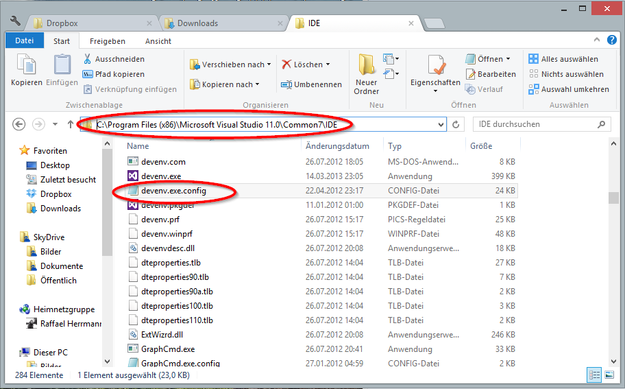Select the devenv.exe file
Viewport: 625px width, 389px height.
click(161, 176)
